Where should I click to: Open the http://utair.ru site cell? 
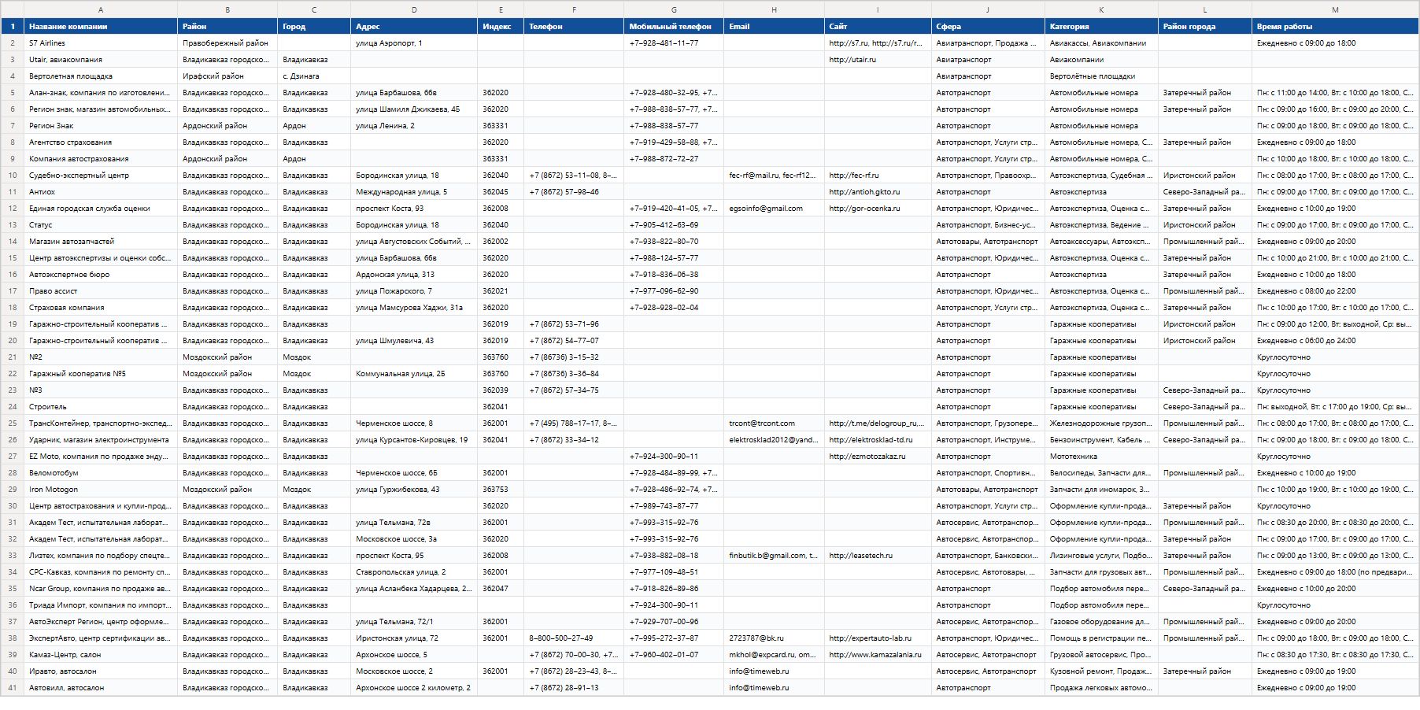pyautogui.click(x=878, y=60)
